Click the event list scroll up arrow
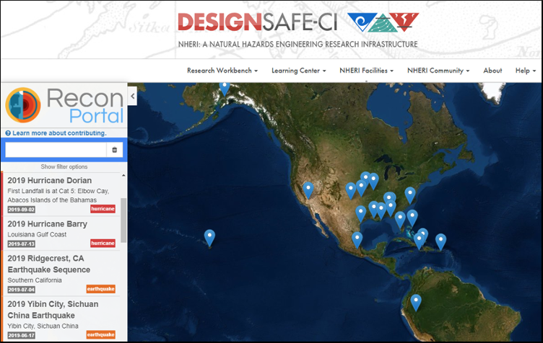This screenshot has height=343, width=543. [123, 176]
